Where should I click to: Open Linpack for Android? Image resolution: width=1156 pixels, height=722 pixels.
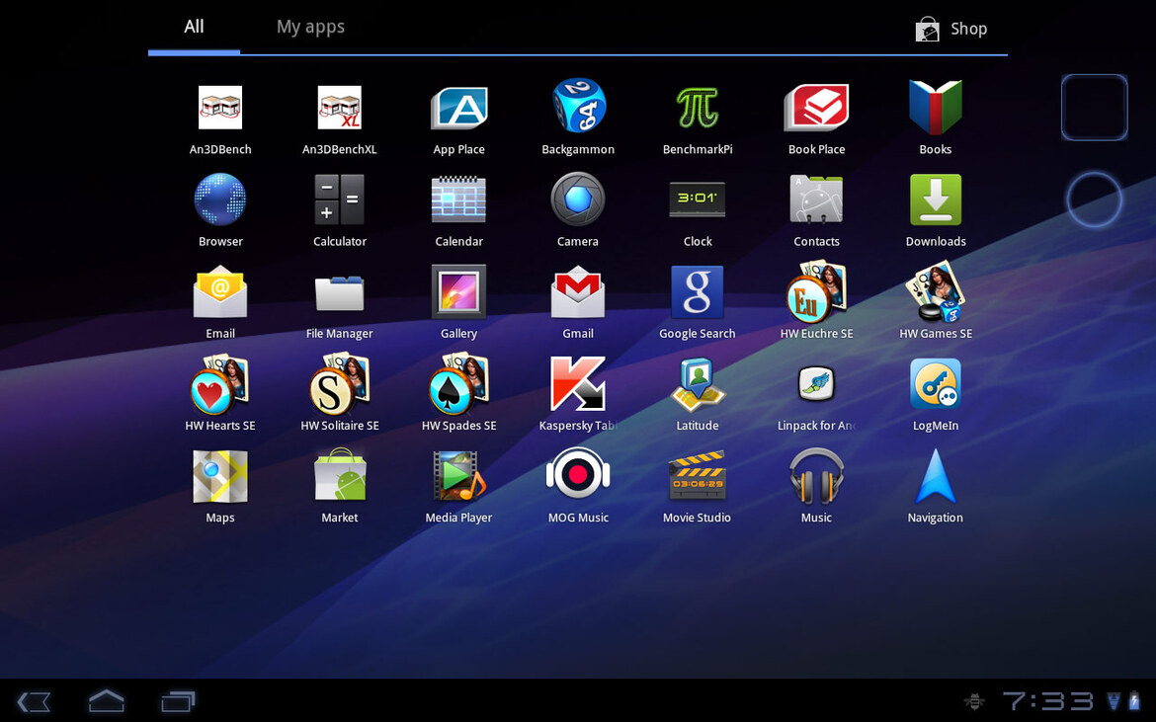pos(816,384)
